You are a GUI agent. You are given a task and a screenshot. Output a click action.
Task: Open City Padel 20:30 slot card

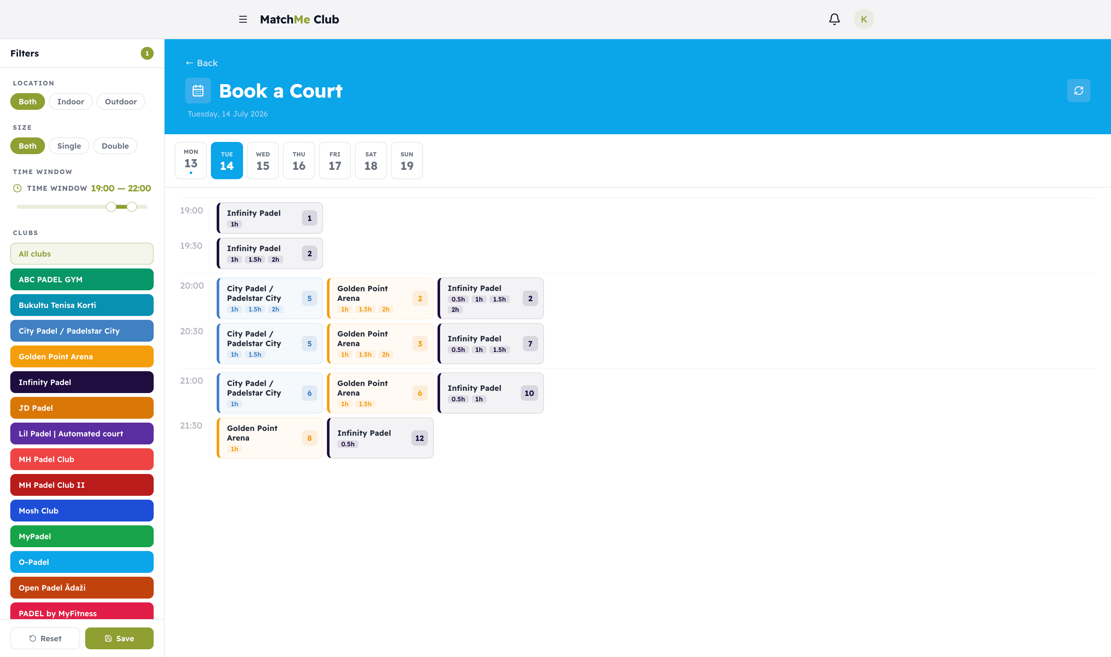pos(269,344)
